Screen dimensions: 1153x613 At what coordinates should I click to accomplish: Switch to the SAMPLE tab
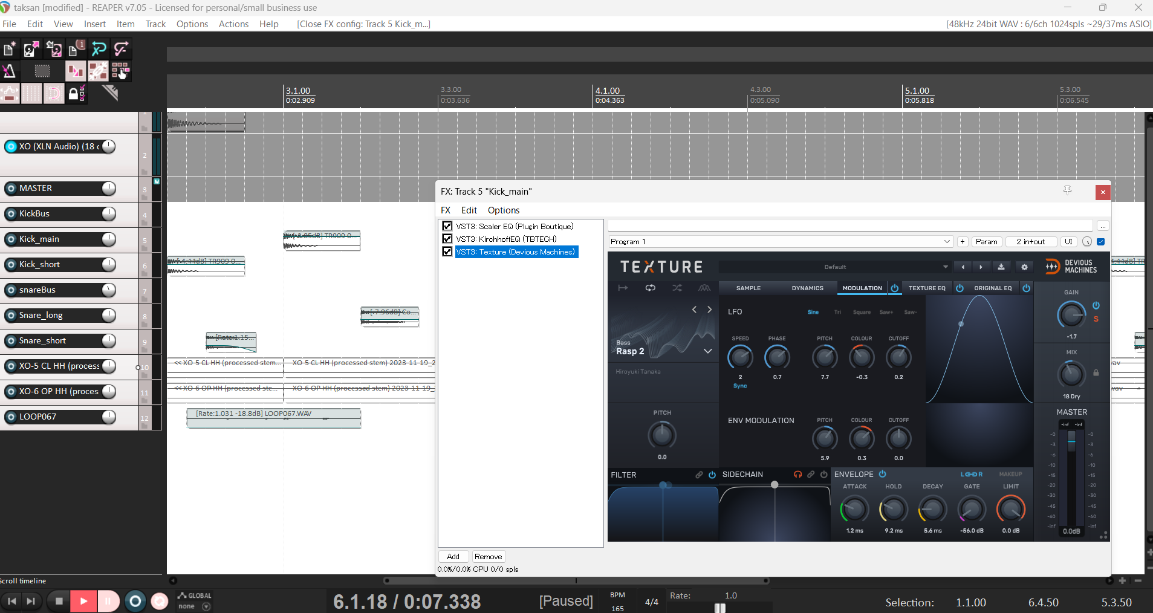tap(749, 288)
